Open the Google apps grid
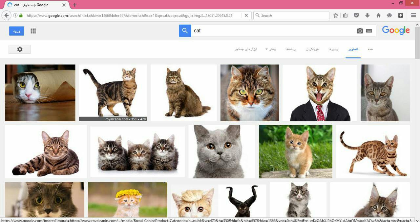The image size is (420, 222). (33, 31)
